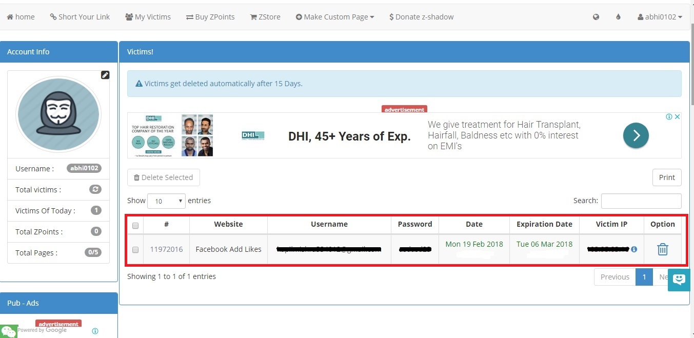Select page 1 in pagination
The width and height of the screenshot is (694, 338).
[644, 277]
